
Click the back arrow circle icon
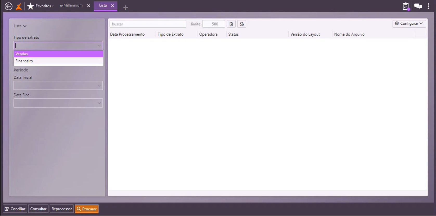9,6
